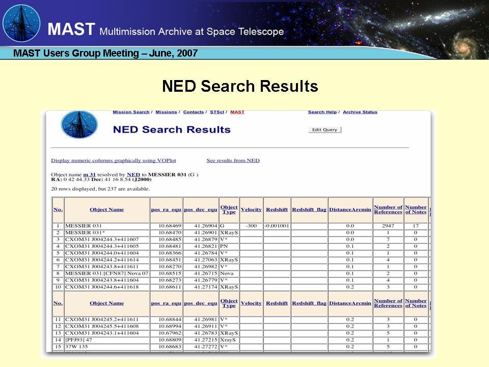
Task: Sort by Redshift_flag in top header
Action: pyautogui.click(x=309, y=209)
